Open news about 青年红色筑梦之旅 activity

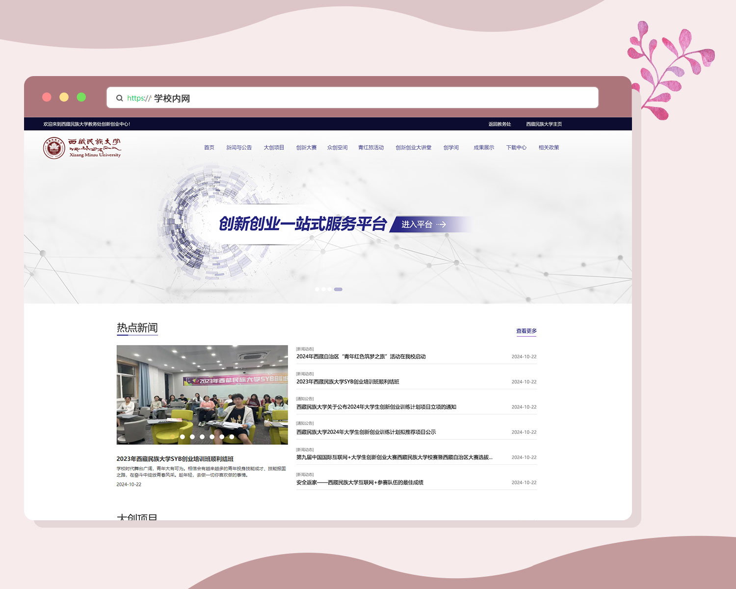361,357
